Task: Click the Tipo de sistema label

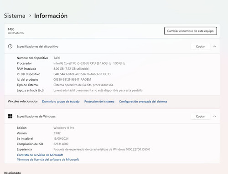Action: point(27,85)
